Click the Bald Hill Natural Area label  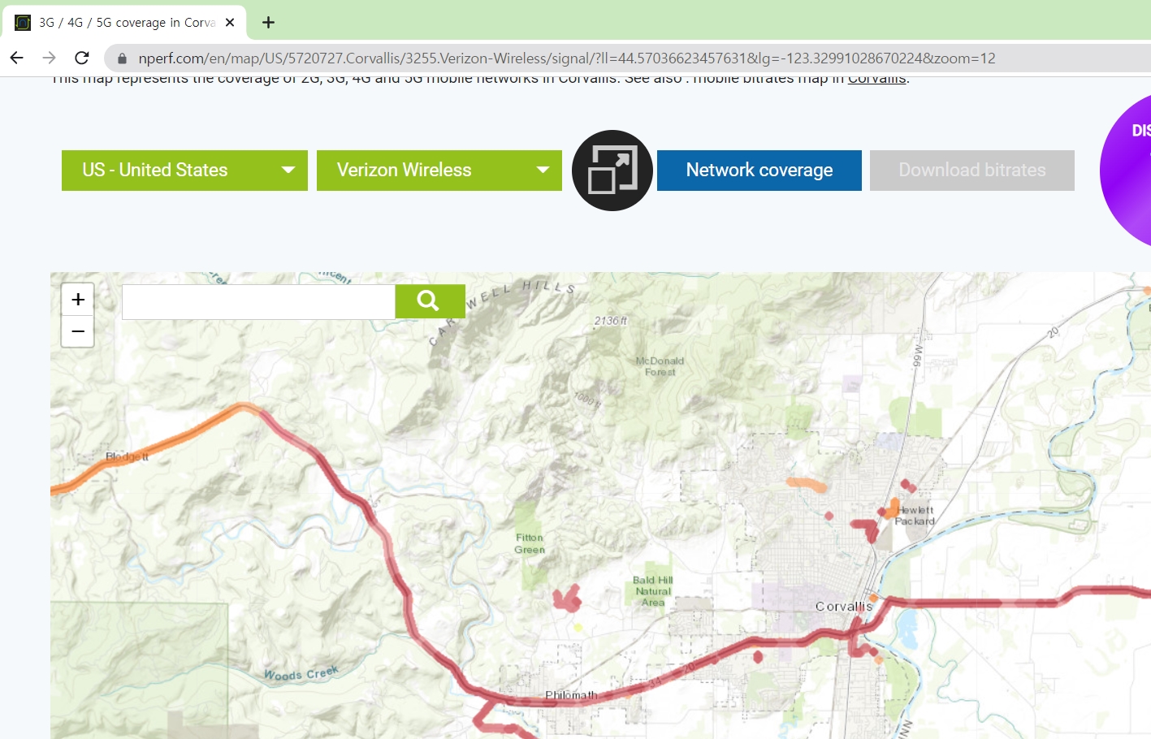coord(653,591)
